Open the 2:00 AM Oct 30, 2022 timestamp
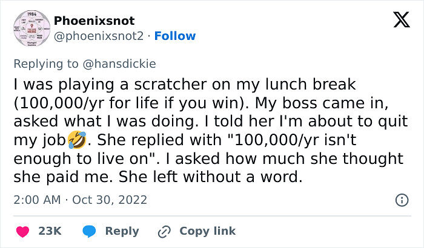424x248 pixels. (81, 200)
